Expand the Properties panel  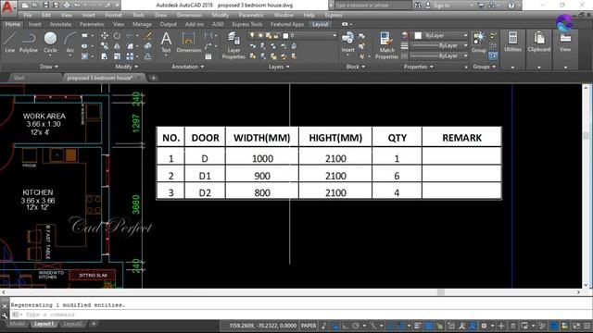coord(418,67)
